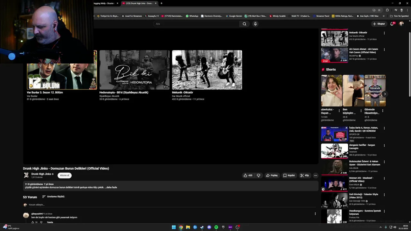Image resolution: width=411 pixels, height=231 pixels.
Task: Open a new browser tab
Action: tap(161, 3)
